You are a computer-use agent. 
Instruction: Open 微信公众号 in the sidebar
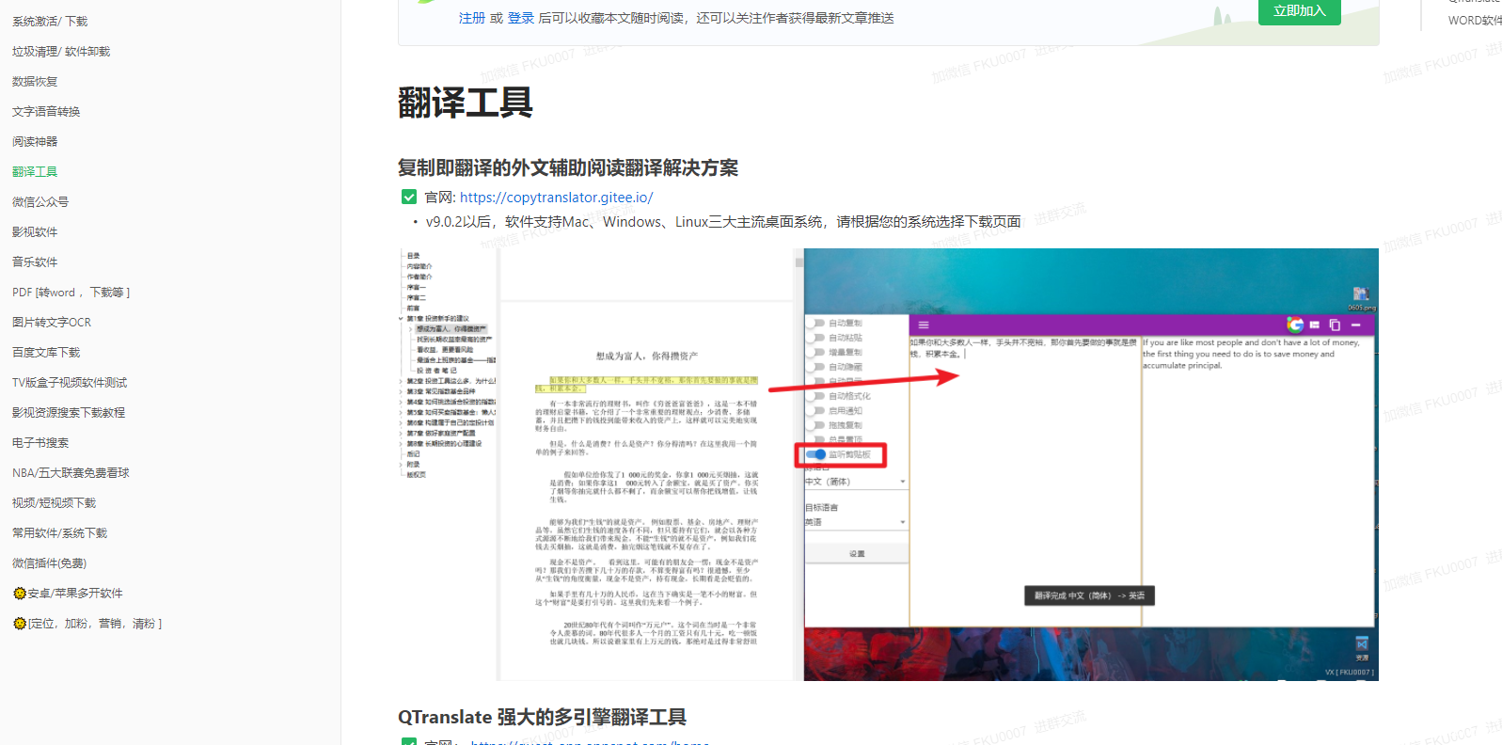click(x=40, y=201)
